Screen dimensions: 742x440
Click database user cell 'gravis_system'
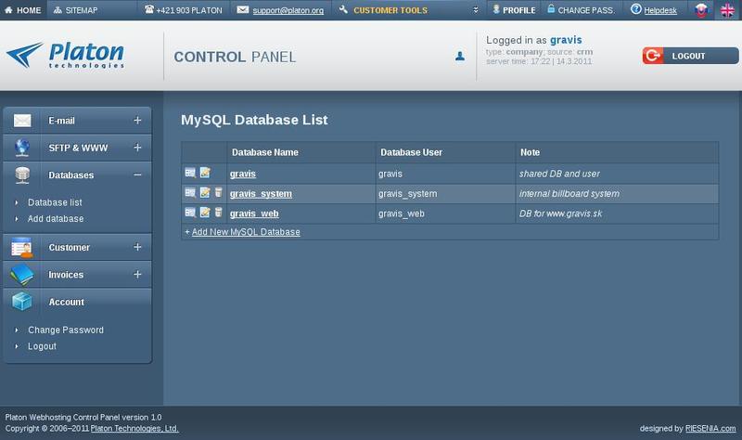coord(408,194)
